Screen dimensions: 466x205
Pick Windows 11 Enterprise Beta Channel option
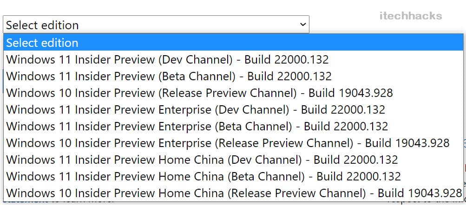tap(197, 126)
